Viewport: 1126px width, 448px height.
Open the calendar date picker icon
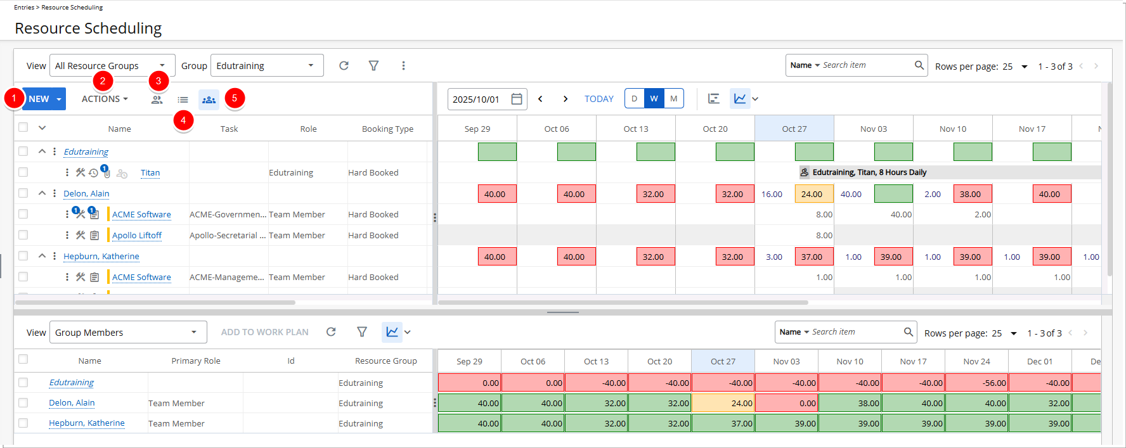[517, 99]
